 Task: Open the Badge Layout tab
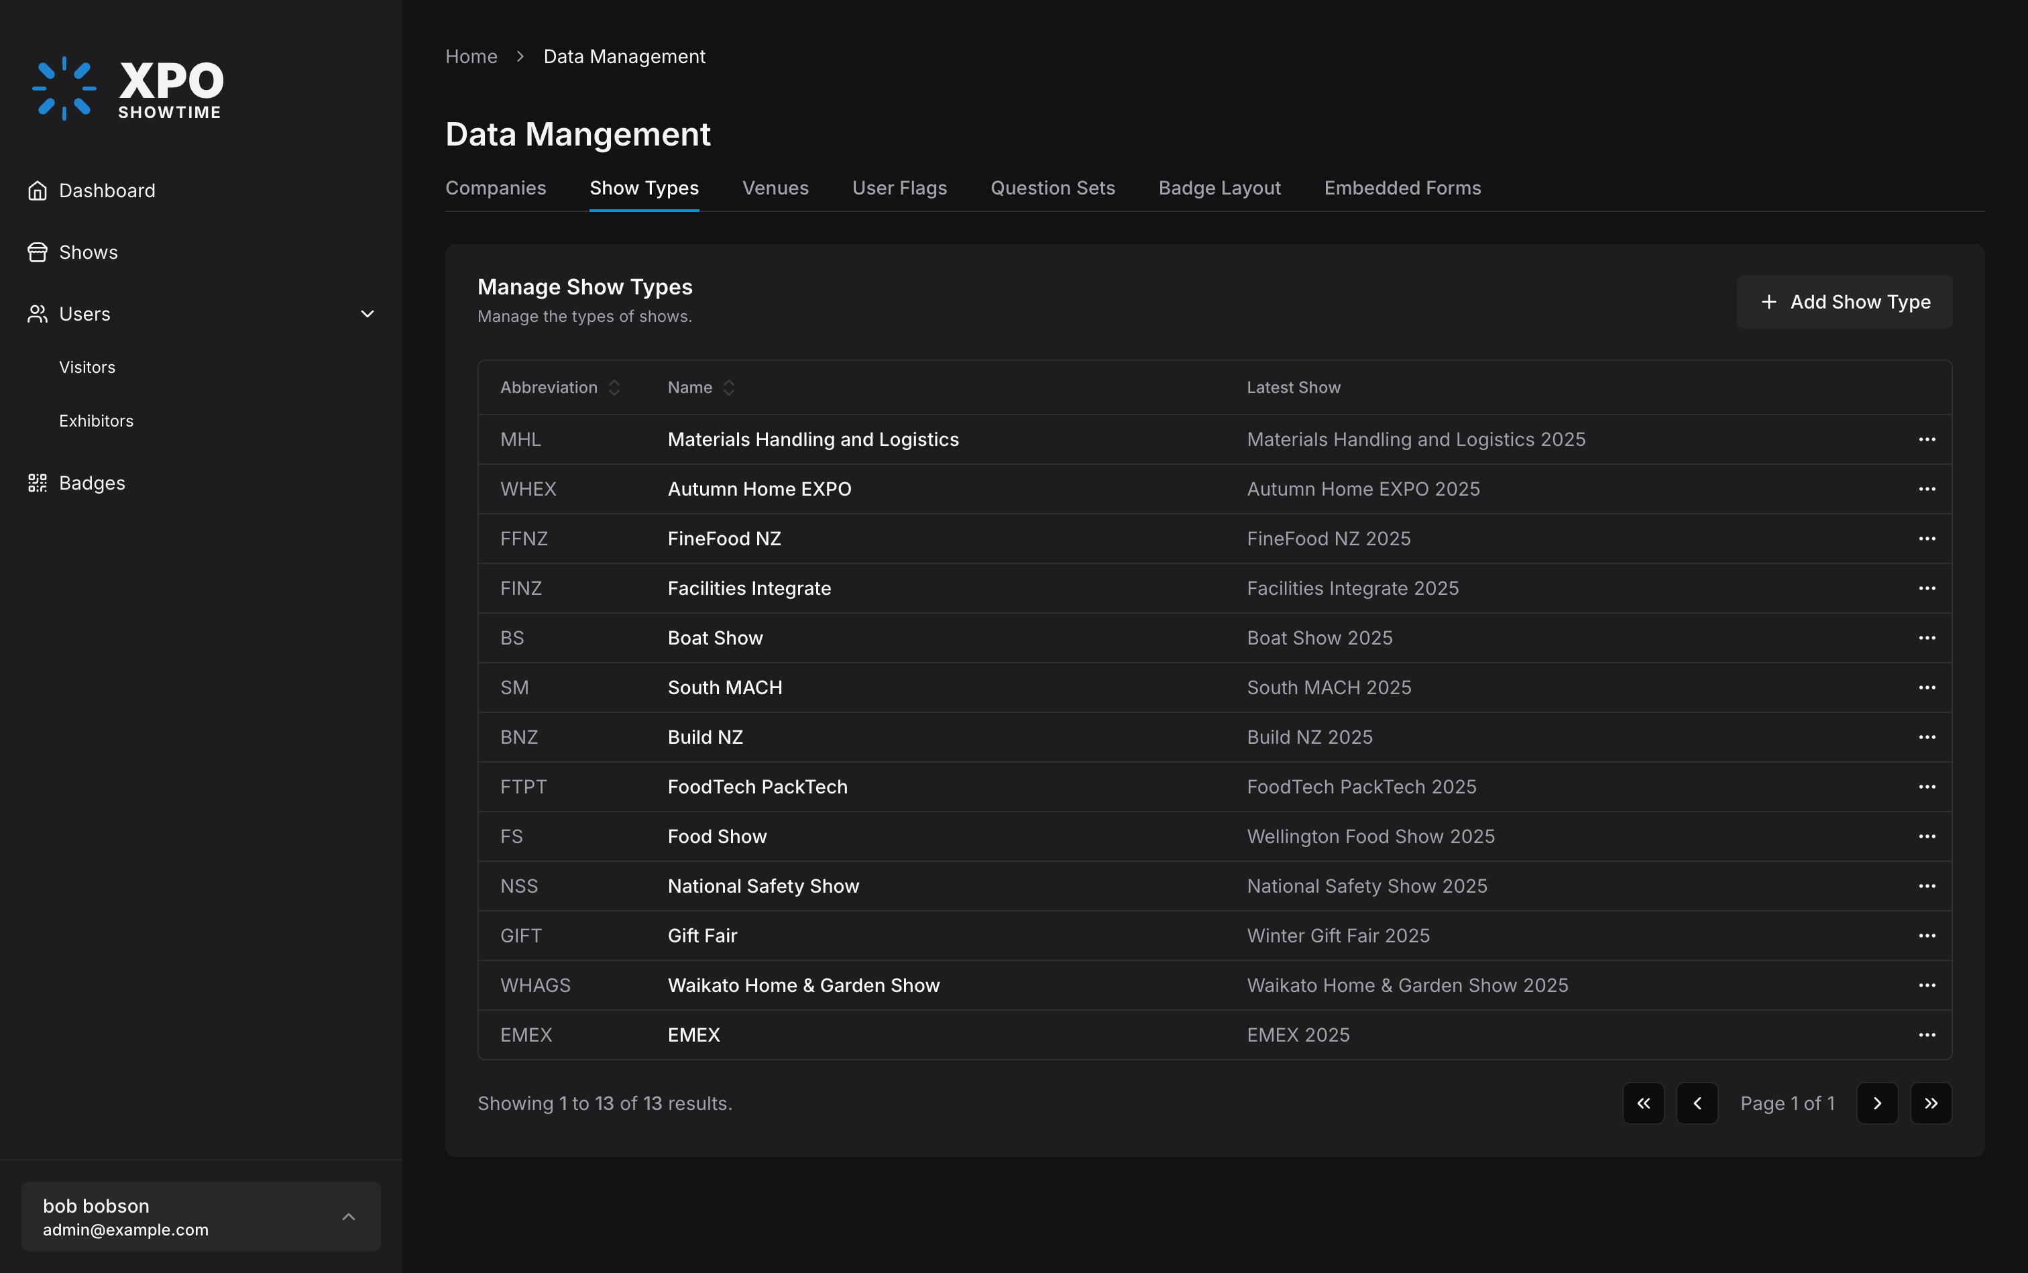tap(1219, 188)
